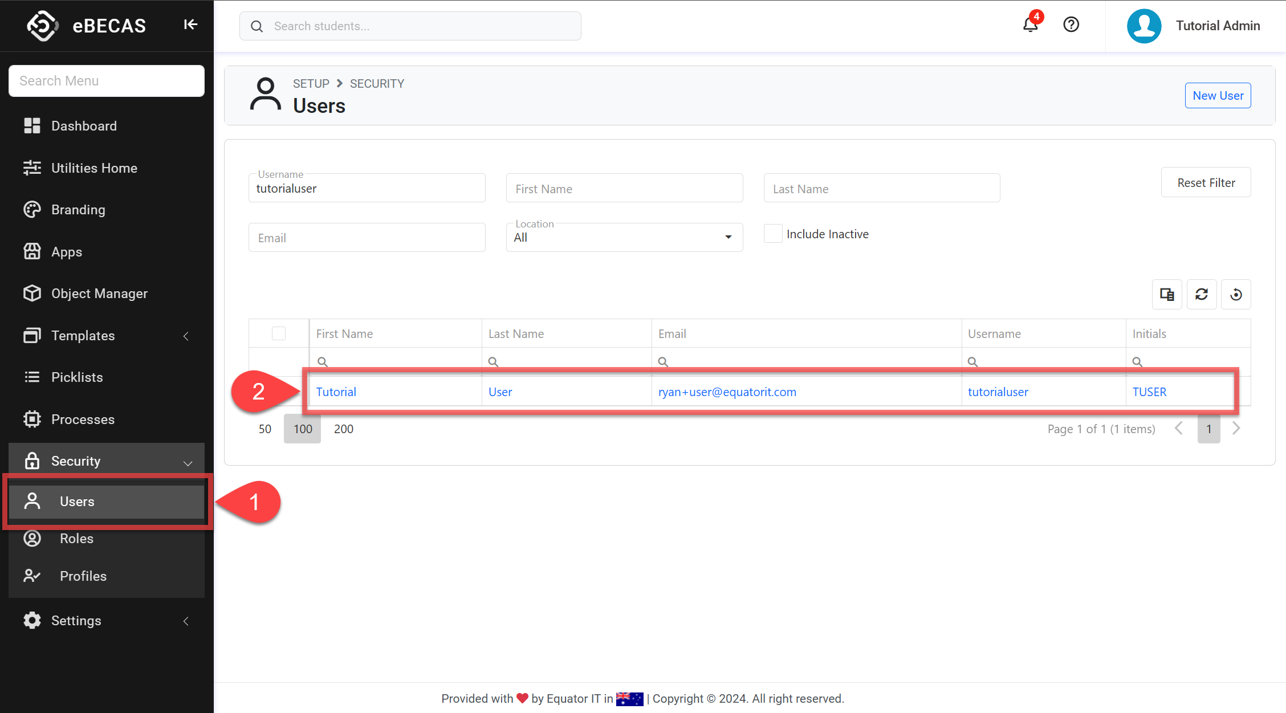
Task: Click the reset grid layout icon
Action: click(1236, 294)
